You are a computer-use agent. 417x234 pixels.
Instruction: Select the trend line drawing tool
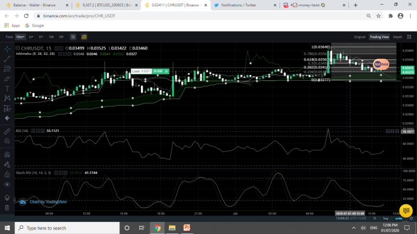click(x=7, y=59)
